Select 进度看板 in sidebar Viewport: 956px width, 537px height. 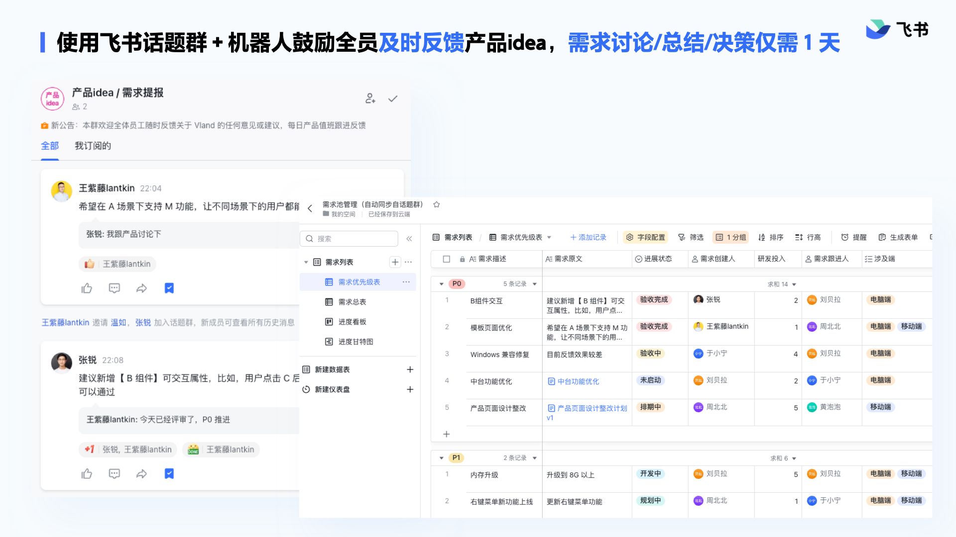pos(352,322)
